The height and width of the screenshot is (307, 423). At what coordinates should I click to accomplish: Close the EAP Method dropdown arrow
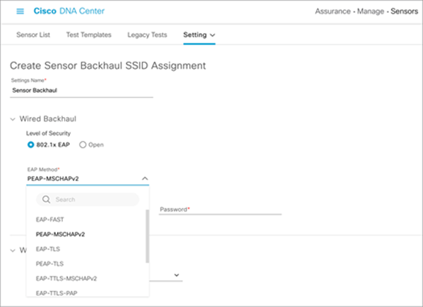[145, 178]
